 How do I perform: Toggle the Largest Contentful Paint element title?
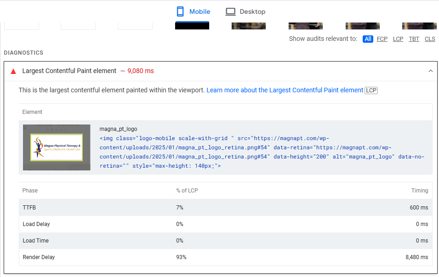pyautogui.click(x=69, y=71)
